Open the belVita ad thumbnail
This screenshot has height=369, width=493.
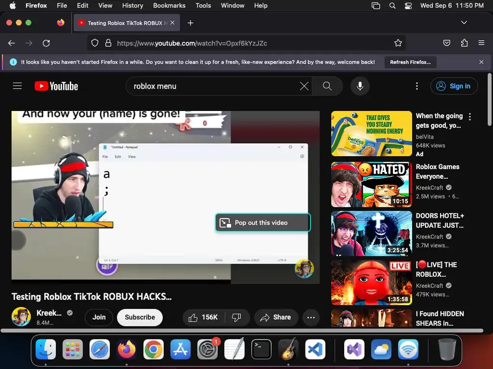click(372, 134)
